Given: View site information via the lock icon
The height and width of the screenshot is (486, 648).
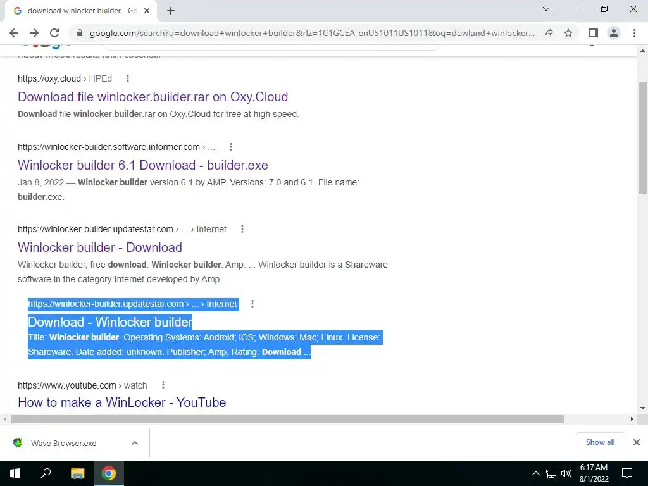Looking at the screenshot, I should click(x=80, y=33).
